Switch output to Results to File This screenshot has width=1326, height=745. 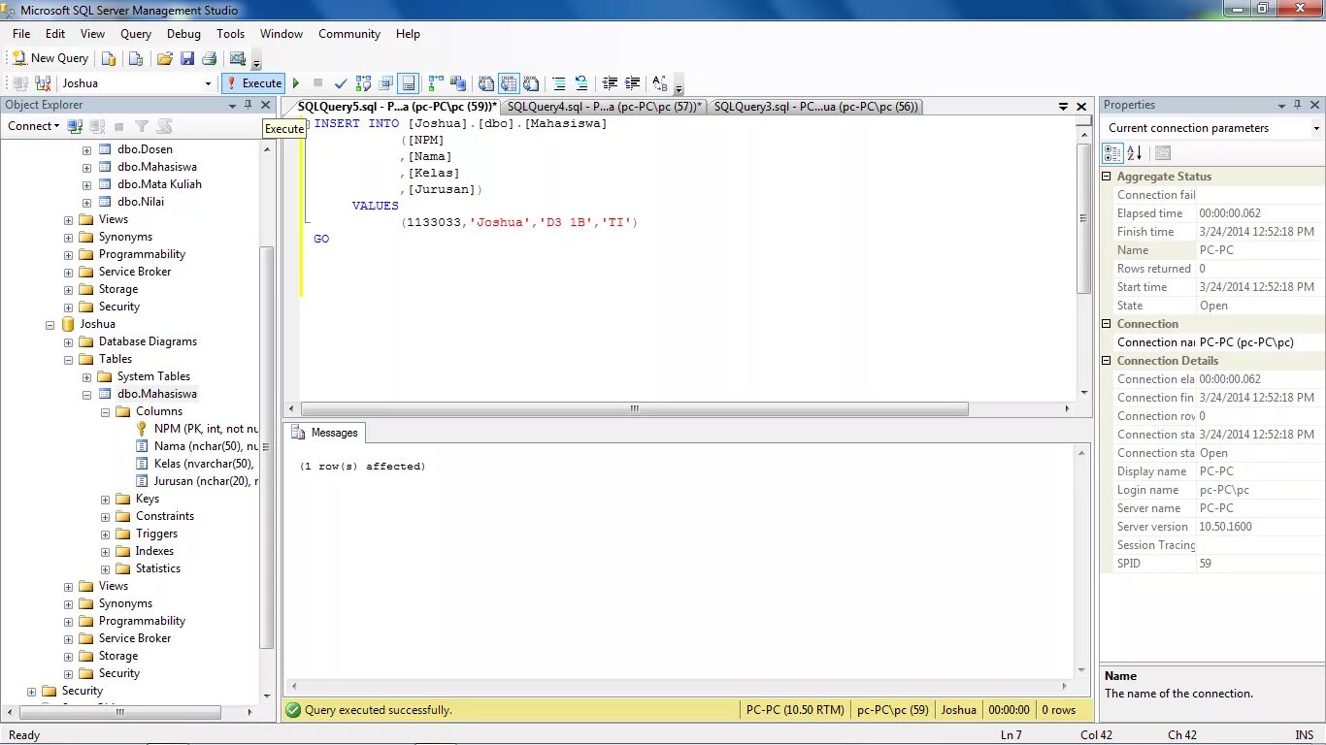[x=531, y=83]
